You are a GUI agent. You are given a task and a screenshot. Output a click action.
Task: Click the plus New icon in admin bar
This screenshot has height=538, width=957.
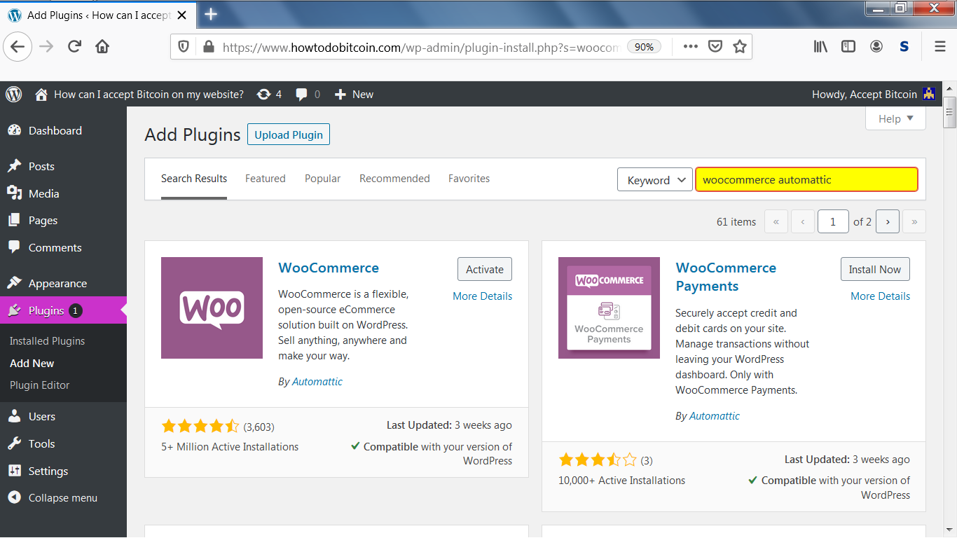click(340, 95)
